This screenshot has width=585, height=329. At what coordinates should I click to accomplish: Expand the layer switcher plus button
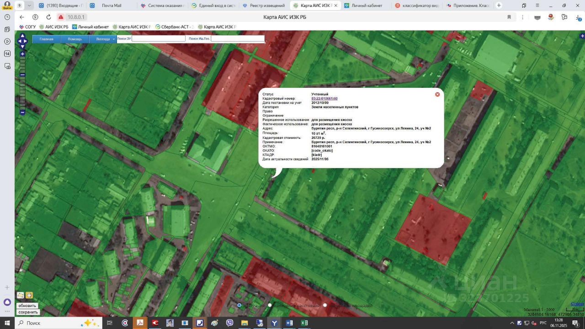[x=582, y=36]
